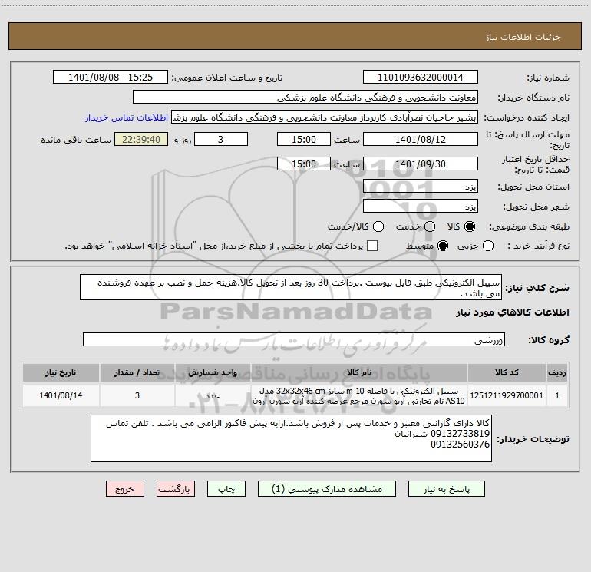Click the جزئیات اطلاعات نیاز header title
Screen dimensions: 591x572
(x=523, y=37)
